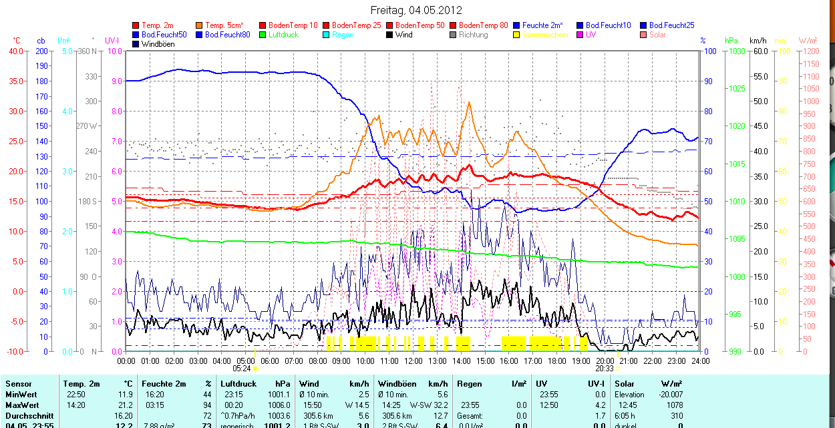Click the BodenTemp 80 legend swatch
Viewport: 835px width, 428px height.
point(453,25)
